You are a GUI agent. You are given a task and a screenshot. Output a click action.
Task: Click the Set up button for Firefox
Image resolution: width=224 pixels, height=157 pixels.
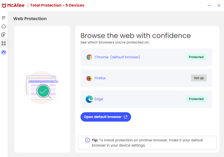pos(199,78)
